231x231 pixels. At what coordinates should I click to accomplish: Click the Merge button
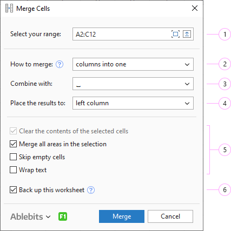click(122, 216)
